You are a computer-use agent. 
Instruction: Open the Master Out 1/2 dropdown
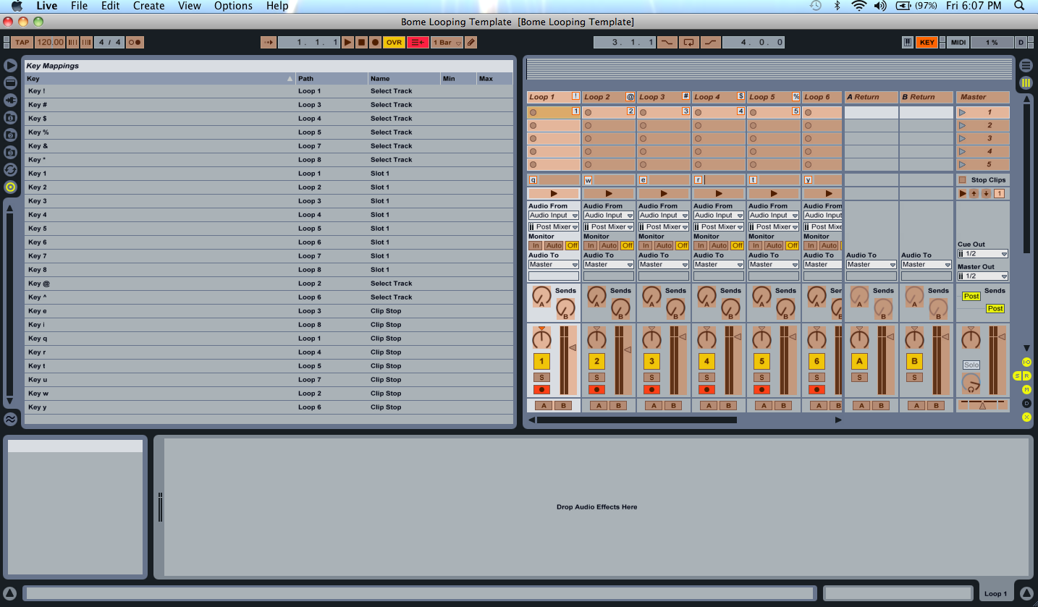(x=982, y=276)
